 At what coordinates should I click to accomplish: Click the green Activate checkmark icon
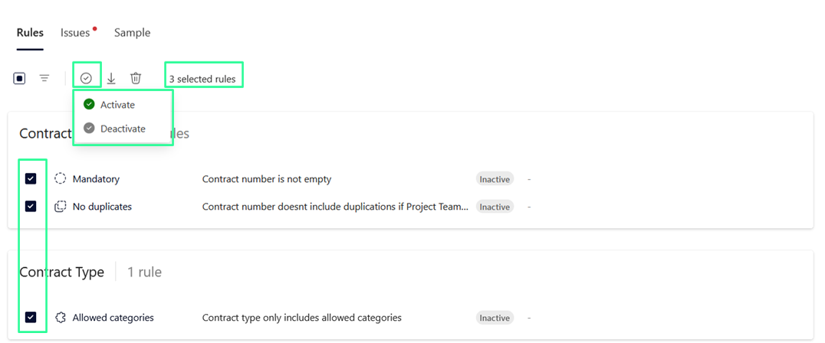coord(89,105)
